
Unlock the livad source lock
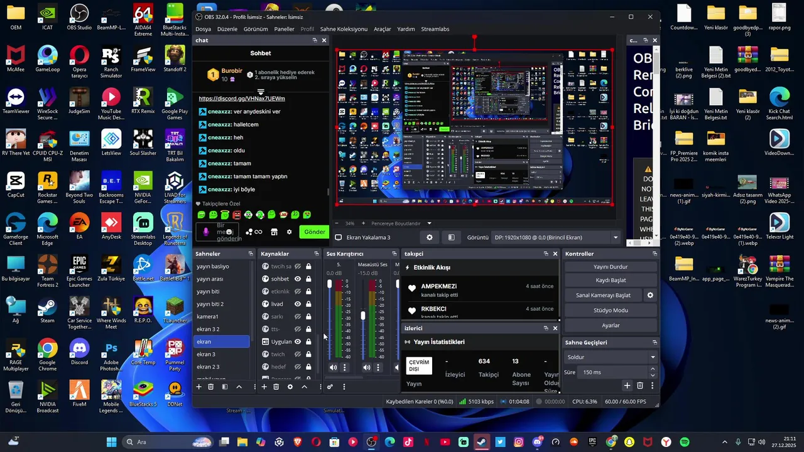coord(308,304)
